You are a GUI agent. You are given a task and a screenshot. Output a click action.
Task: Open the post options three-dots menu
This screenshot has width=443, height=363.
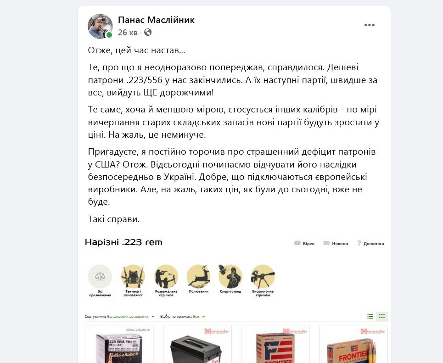[x=369, y=25]
